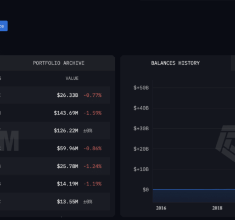
Task: Click the 2016 marker on chart axis
Action: (x=161, y=208)
